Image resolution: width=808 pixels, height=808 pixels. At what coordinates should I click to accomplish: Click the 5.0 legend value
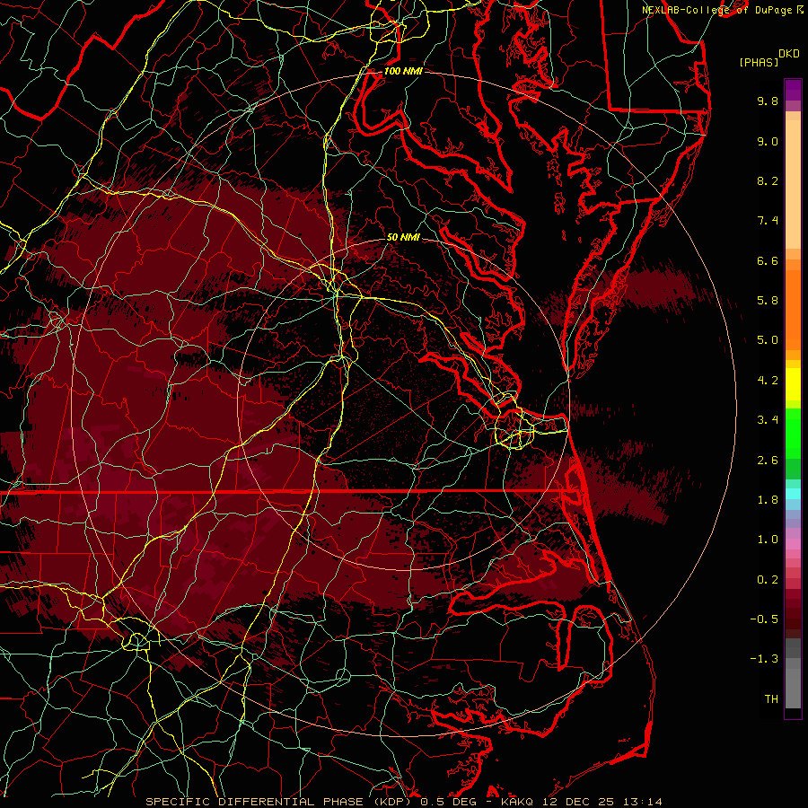[768, 340]
